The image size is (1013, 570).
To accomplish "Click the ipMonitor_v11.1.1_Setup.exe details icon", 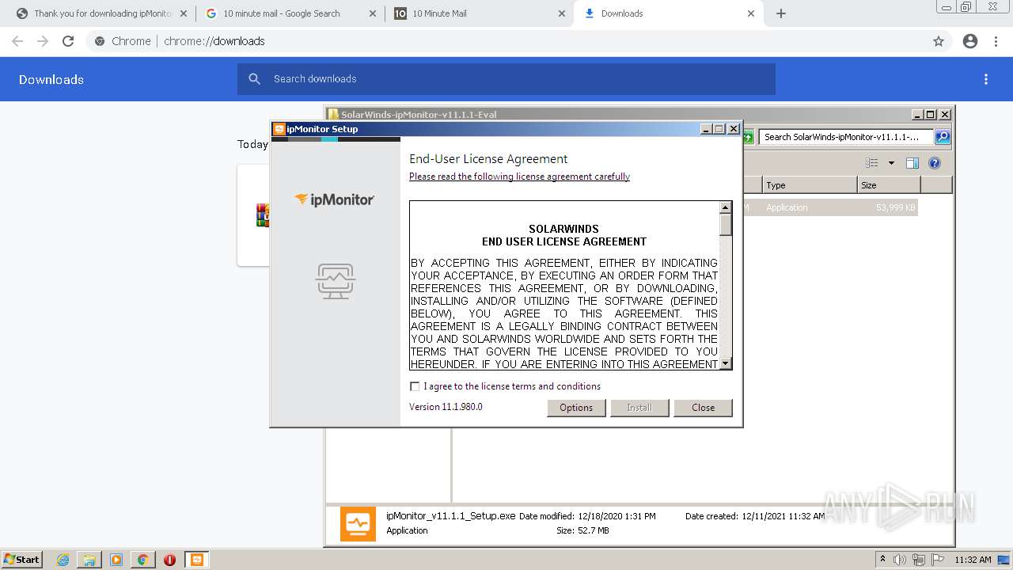I will pyautogui.click(x=358, y=523).
